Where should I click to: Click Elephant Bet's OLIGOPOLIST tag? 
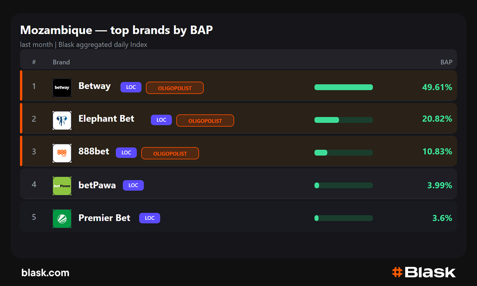point(205,121)
